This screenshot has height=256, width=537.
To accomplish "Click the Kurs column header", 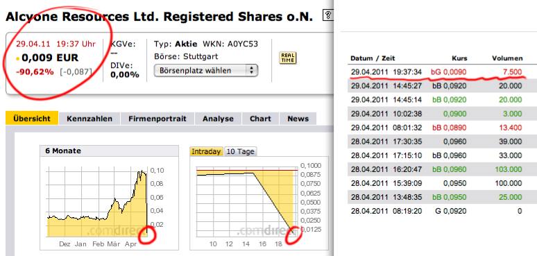I will 459,58.
